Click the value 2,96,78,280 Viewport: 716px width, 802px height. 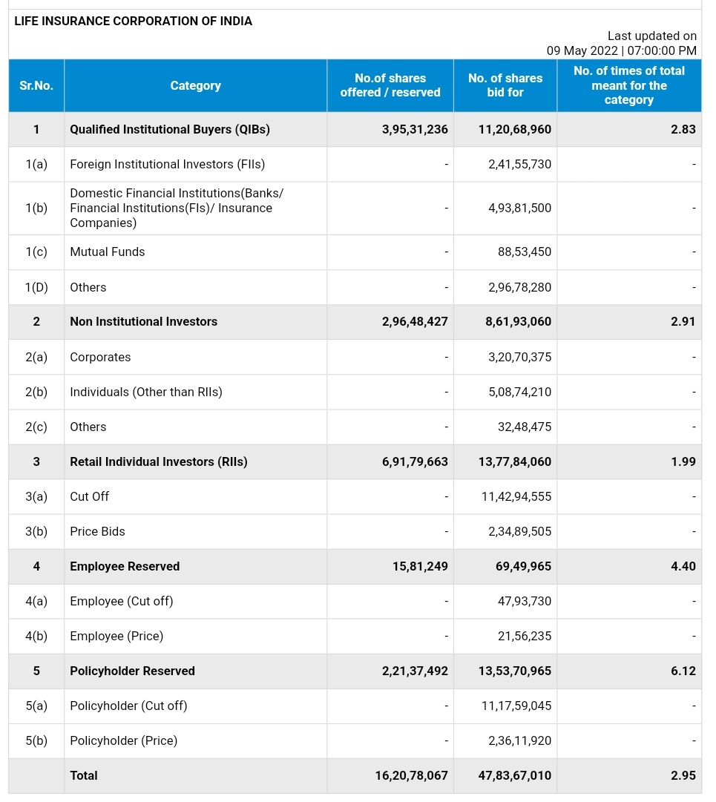(519, 287)
